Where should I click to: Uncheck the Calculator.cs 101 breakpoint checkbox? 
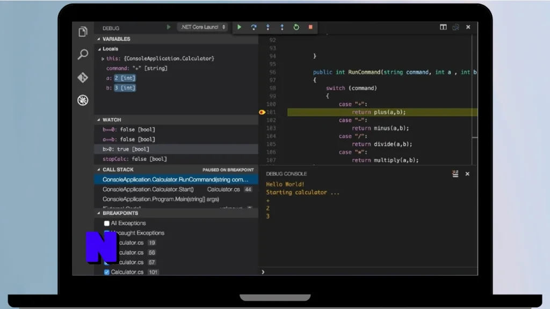pos(107,272)
